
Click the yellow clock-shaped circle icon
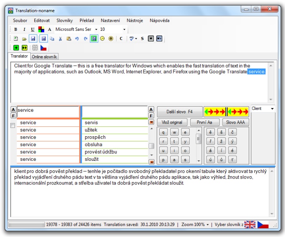pos(102,39)
